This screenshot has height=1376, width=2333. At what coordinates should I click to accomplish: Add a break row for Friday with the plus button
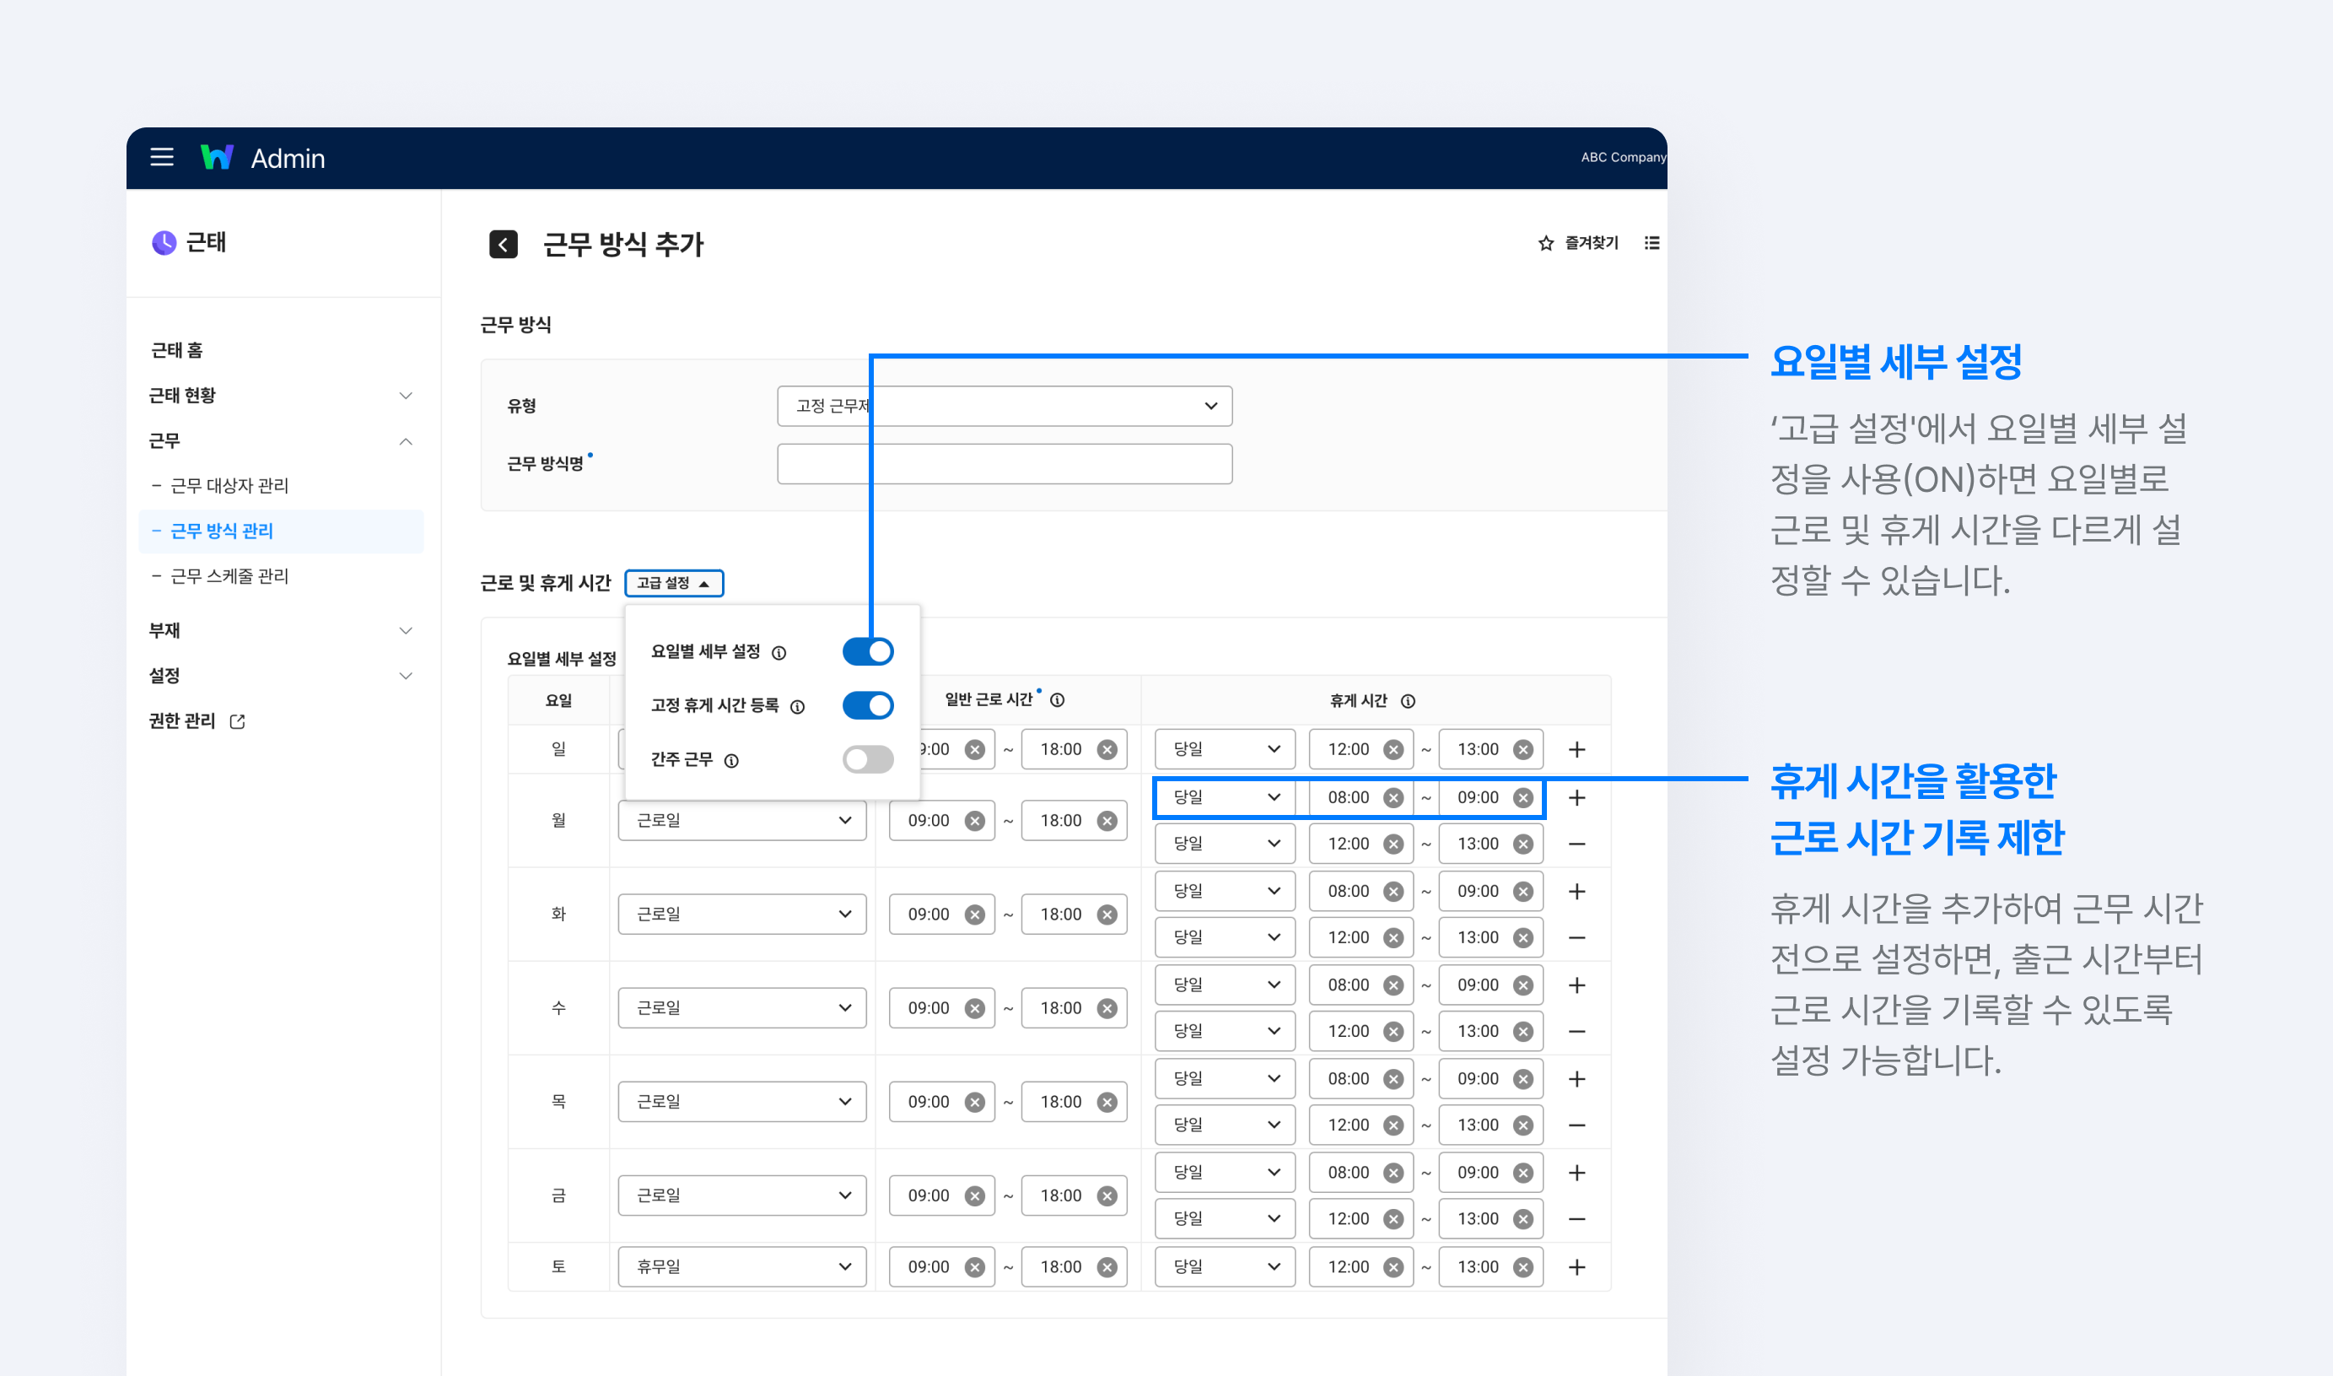[x=1577, y=1172]
